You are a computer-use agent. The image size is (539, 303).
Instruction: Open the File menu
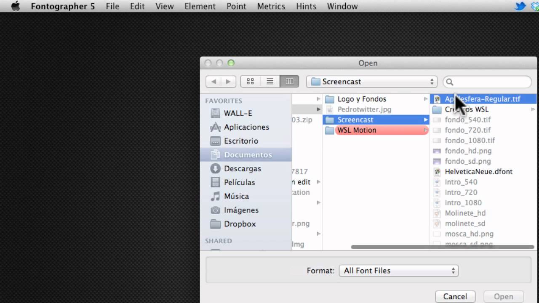click(112, 6)
